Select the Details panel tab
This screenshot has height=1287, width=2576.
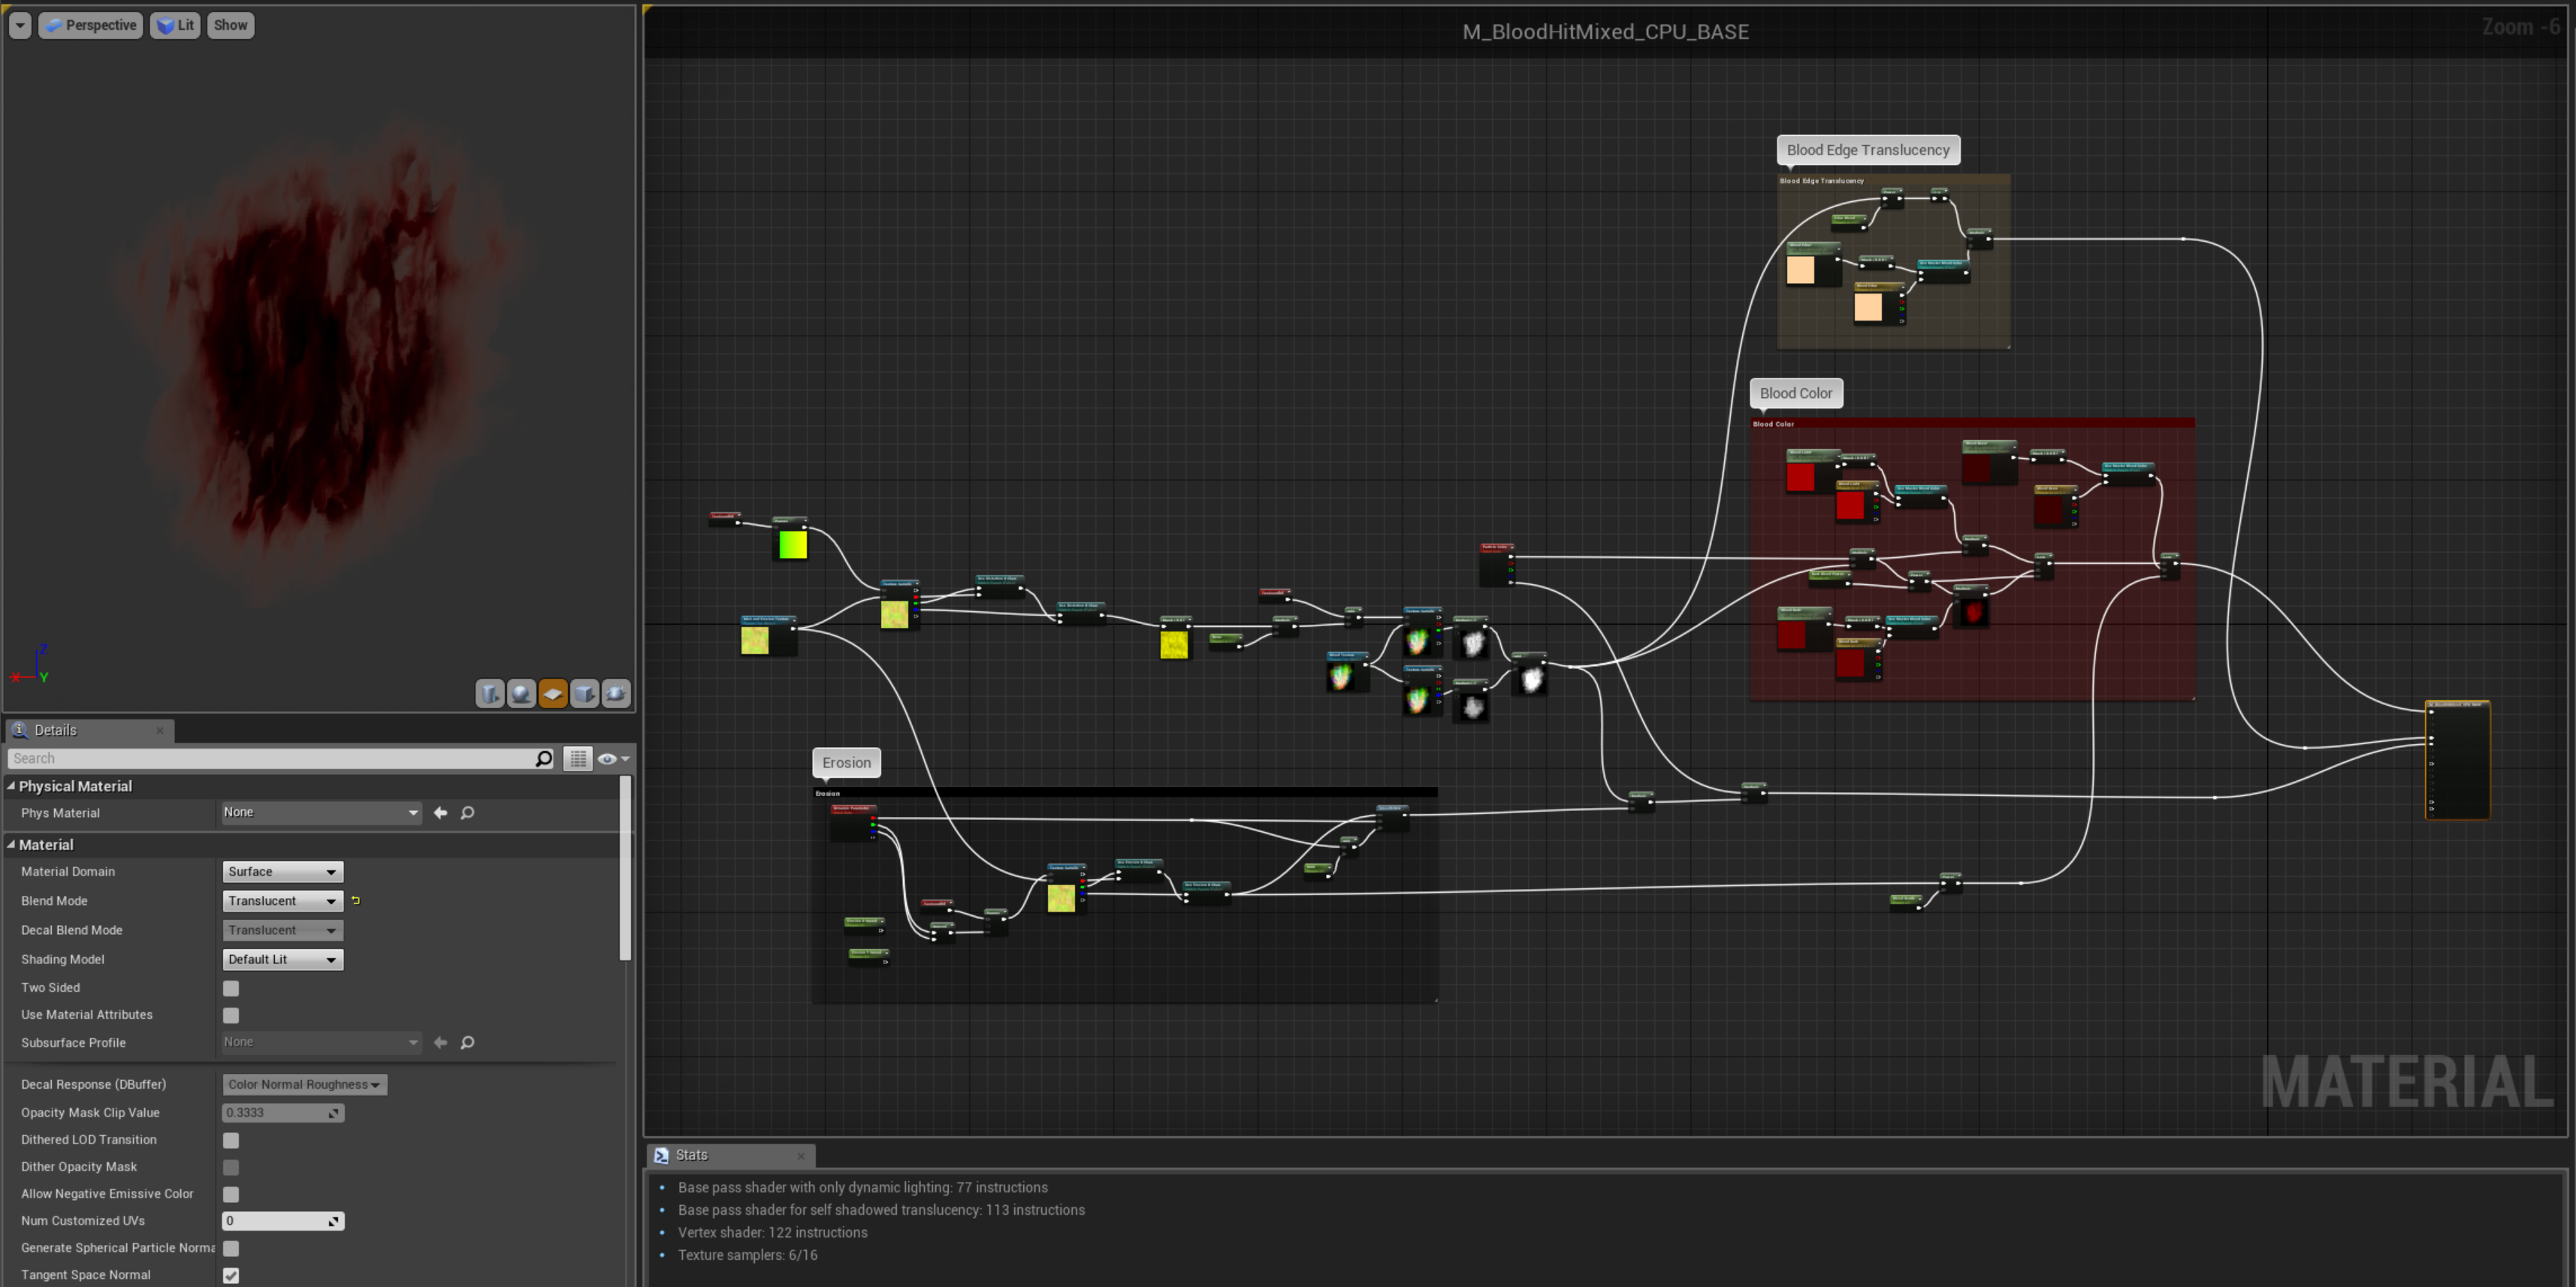(56, 731)
